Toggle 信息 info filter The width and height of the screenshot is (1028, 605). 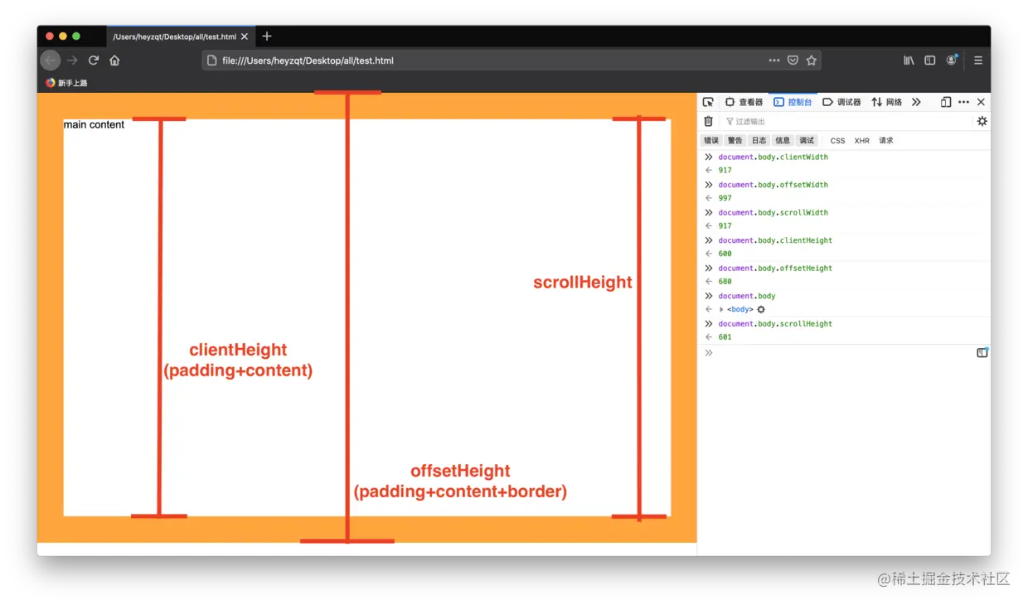(x=783, y=141)
